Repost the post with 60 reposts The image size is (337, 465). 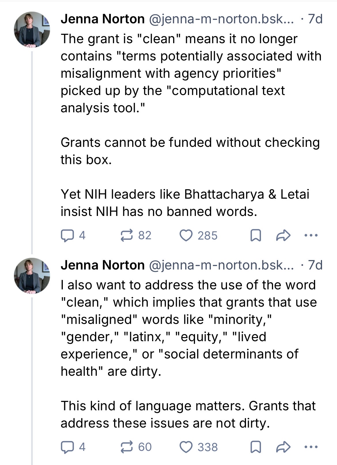(136, 447)
